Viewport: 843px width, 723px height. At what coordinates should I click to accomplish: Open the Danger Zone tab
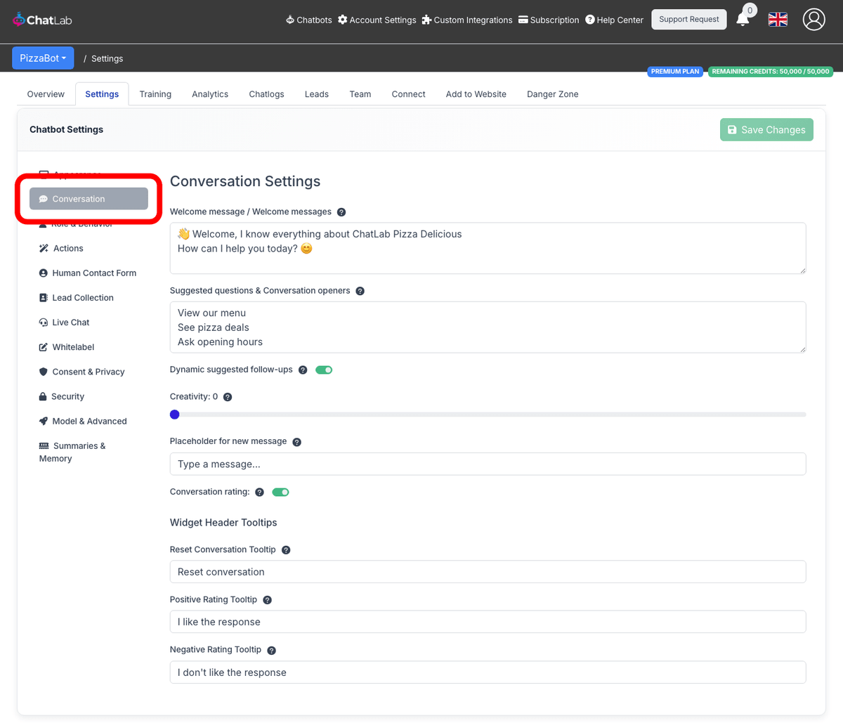[x=552, y=93]
